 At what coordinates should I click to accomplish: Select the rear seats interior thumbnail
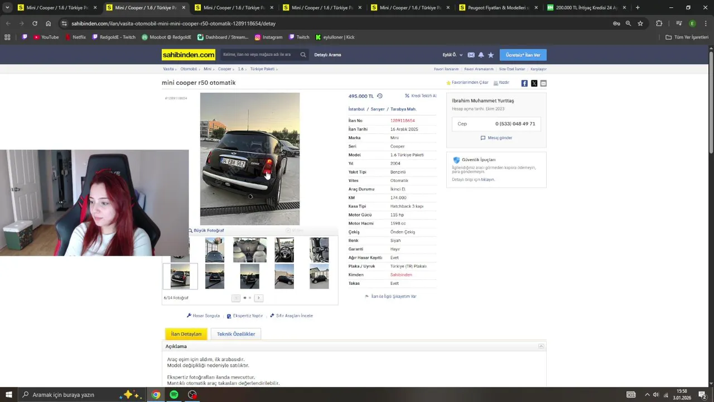point(249,250)
